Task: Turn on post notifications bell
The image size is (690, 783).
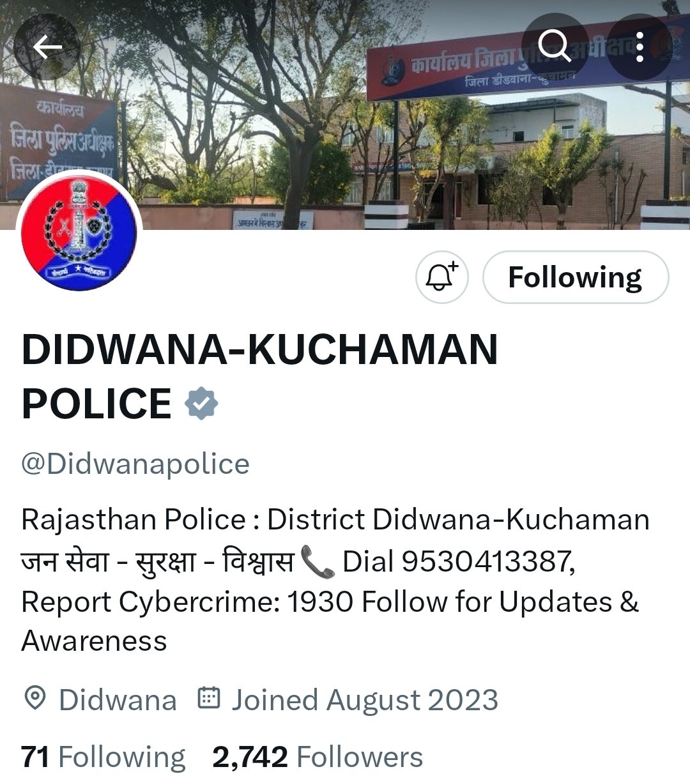Action: (x=442, y=277)
